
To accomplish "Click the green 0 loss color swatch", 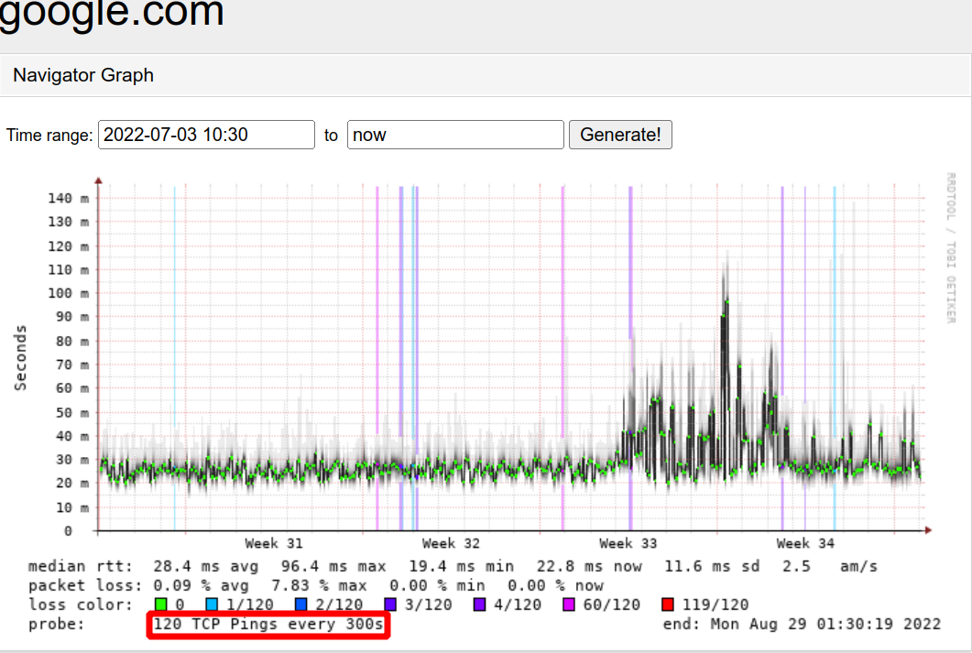I will pos(161,604).
